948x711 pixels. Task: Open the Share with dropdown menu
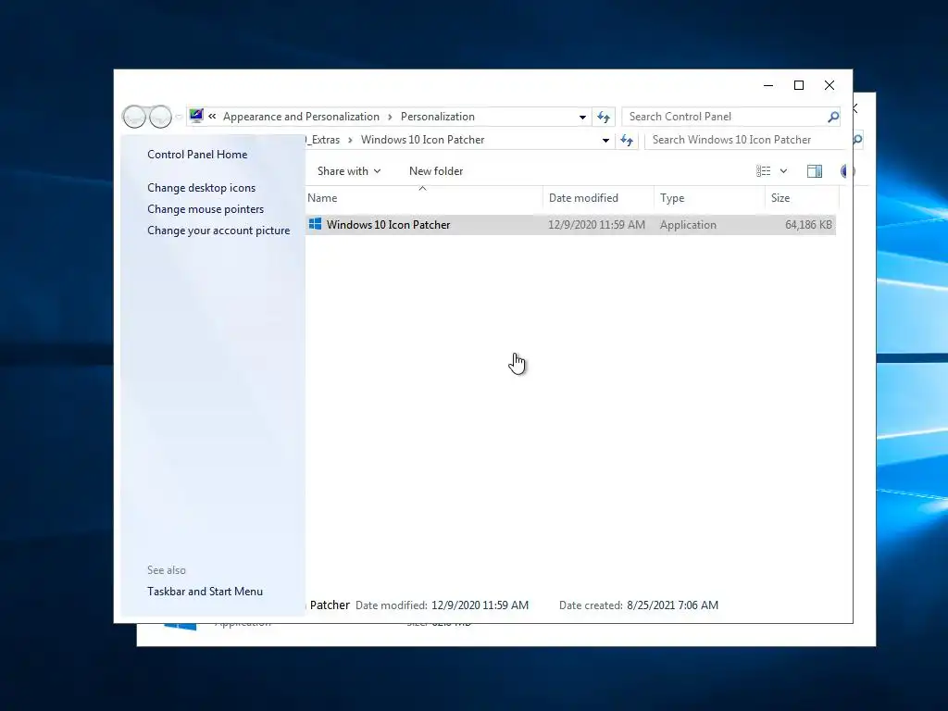tap(349, 171)
